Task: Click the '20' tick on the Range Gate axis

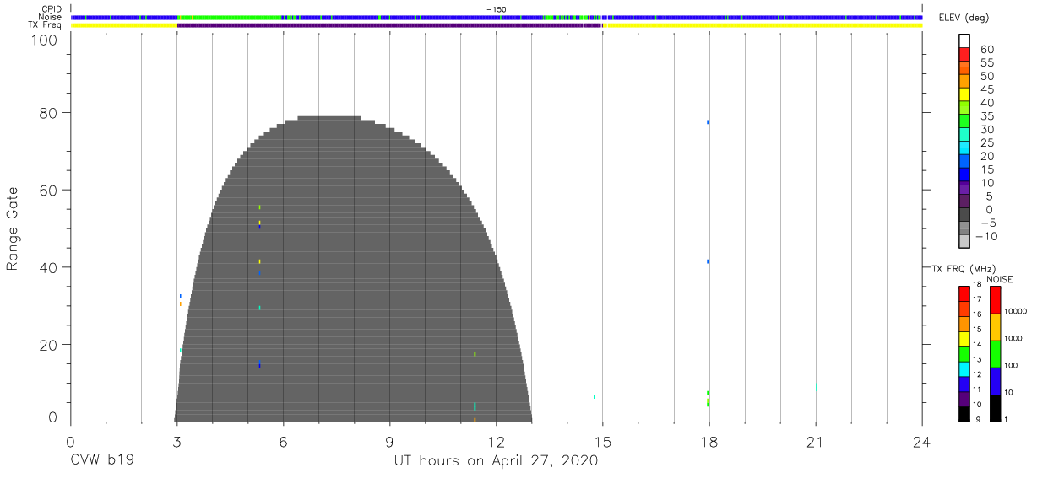Action: click(x=49, y=345)
